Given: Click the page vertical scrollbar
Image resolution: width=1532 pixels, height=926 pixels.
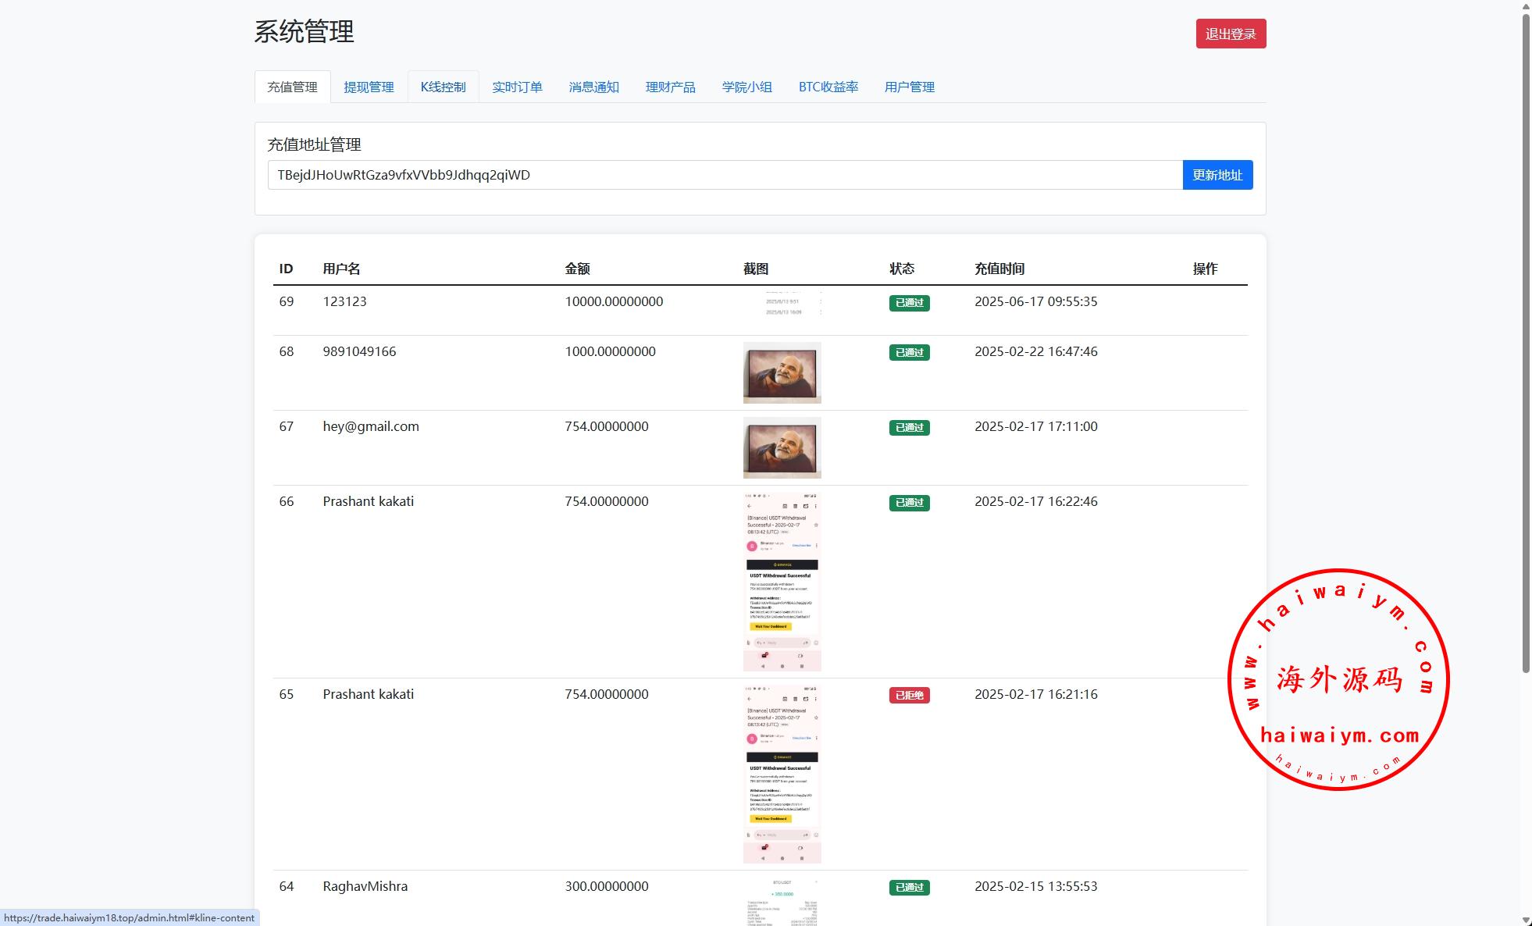Looking at the screenshot, I should point(1526,344).
